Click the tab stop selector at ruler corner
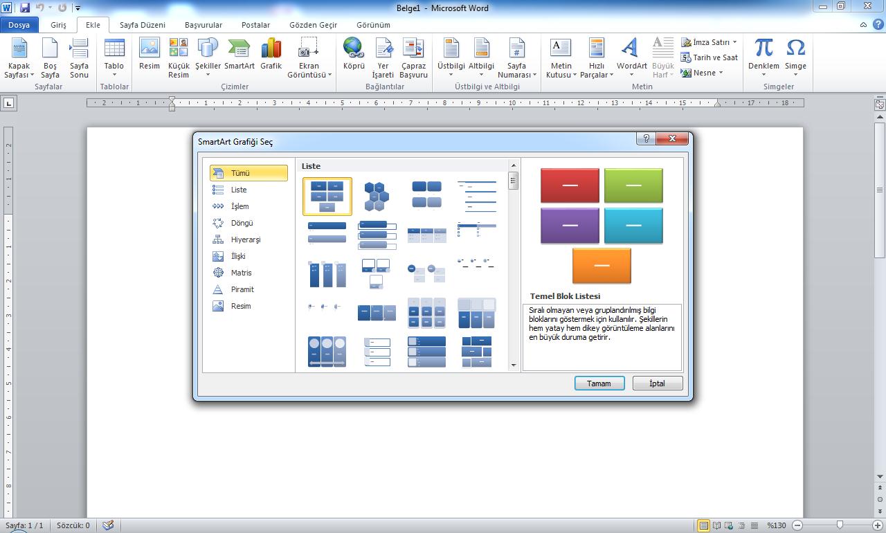Image resolution: width=886 pixels, height=533 pixels. (8, 103)
